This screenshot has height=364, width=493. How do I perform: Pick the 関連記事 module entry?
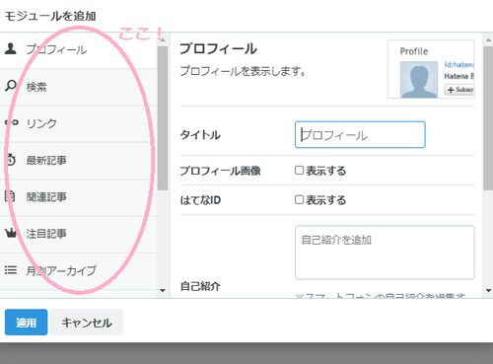click(78, 197)
